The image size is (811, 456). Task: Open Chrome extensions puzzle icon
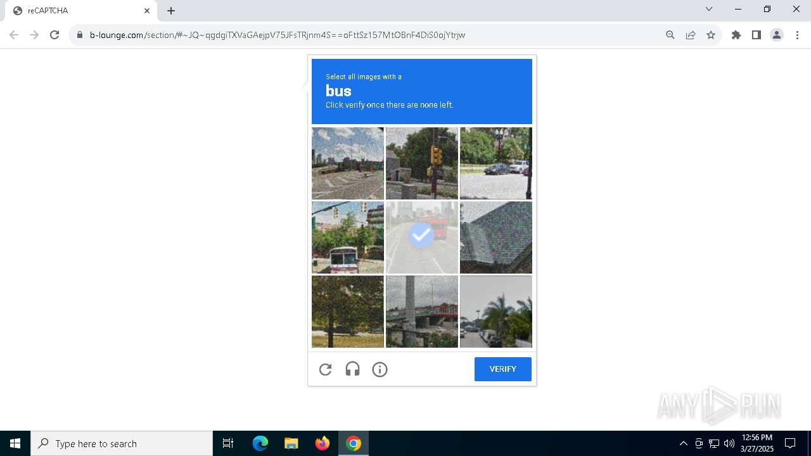click(736, 35)
